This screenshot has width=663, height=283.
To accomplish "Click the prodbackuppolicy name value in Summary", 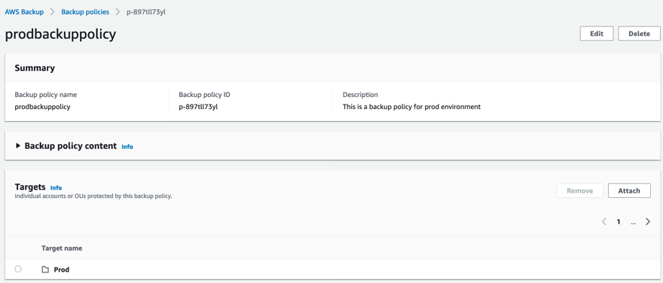I will 42,107.
